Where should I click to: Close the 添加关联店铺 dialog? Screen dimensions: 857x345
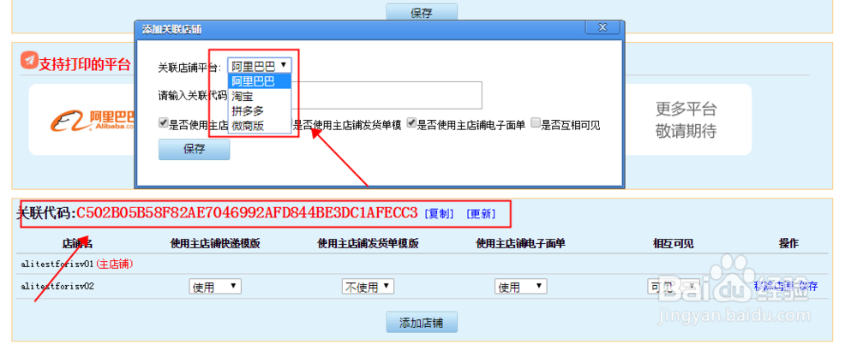tap(602, 28)
